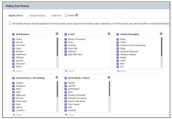Click the QupZilla entry
The width and height of the screenshot is (172, 119).
(19, 61)
